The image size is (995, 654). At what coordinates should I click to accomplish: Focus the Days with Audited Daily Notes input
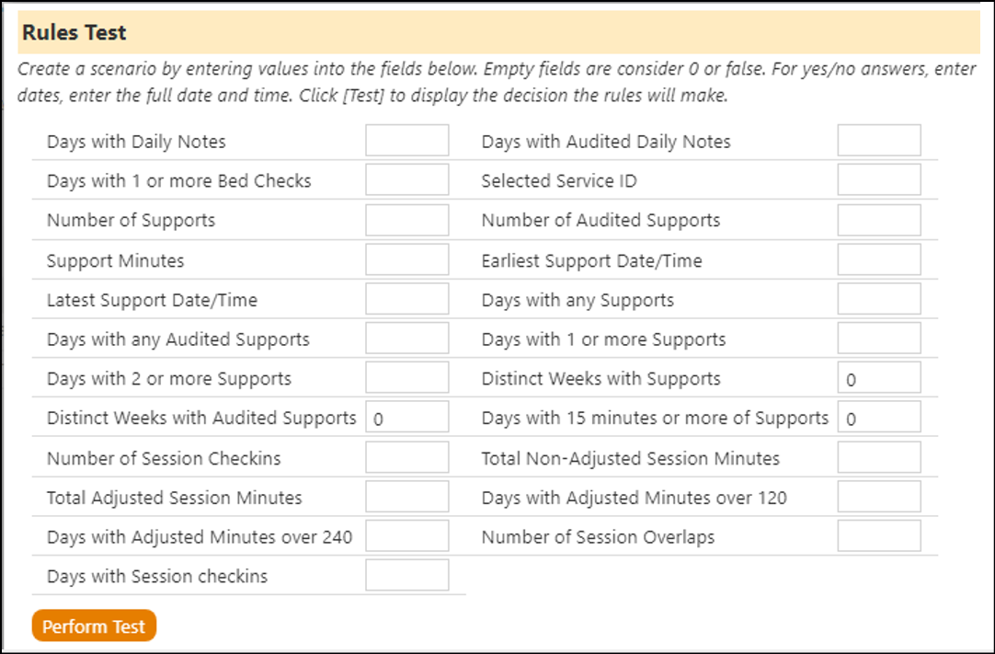click(x=879, y=141)
